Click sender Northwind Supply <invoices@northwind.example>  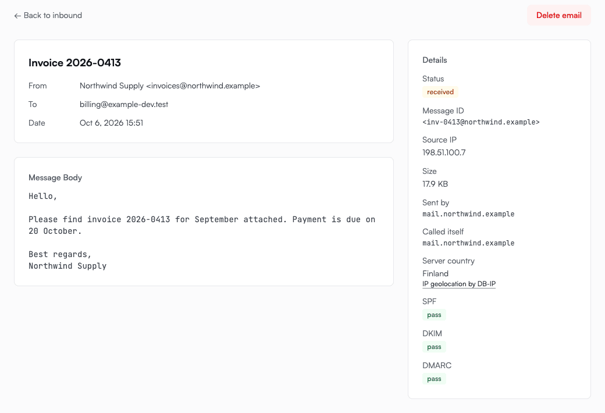170,86
